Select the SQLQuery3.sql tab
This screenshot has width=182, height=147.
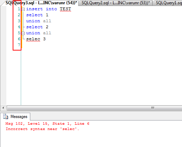41,3
